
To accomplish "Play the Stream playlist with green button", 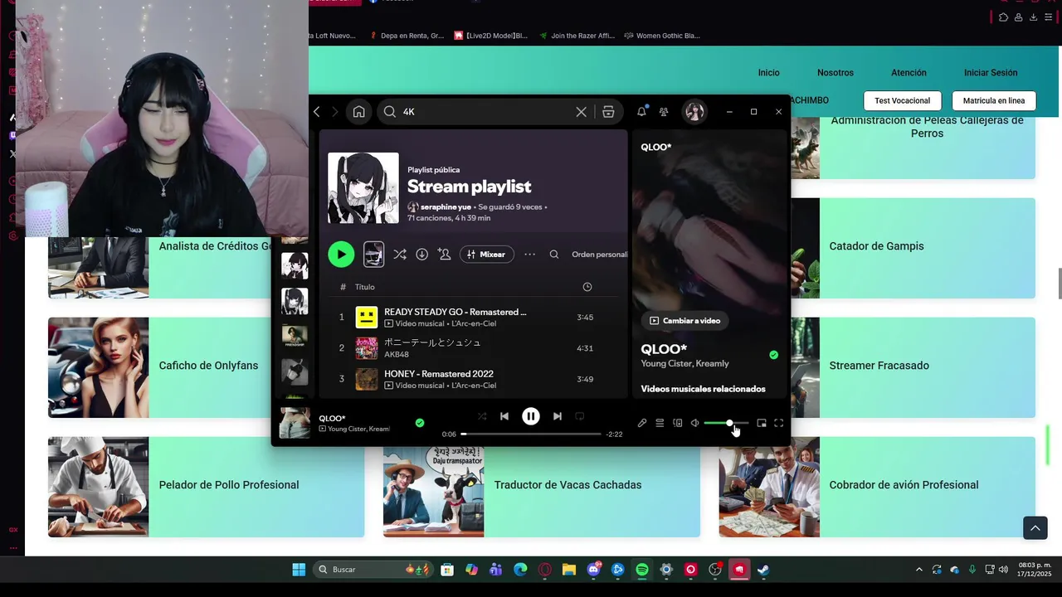I will tap(341, 255).
